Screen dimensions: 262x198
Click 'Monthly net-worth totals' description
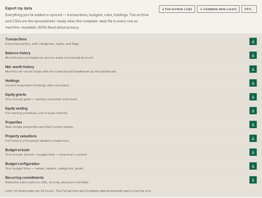61,71
